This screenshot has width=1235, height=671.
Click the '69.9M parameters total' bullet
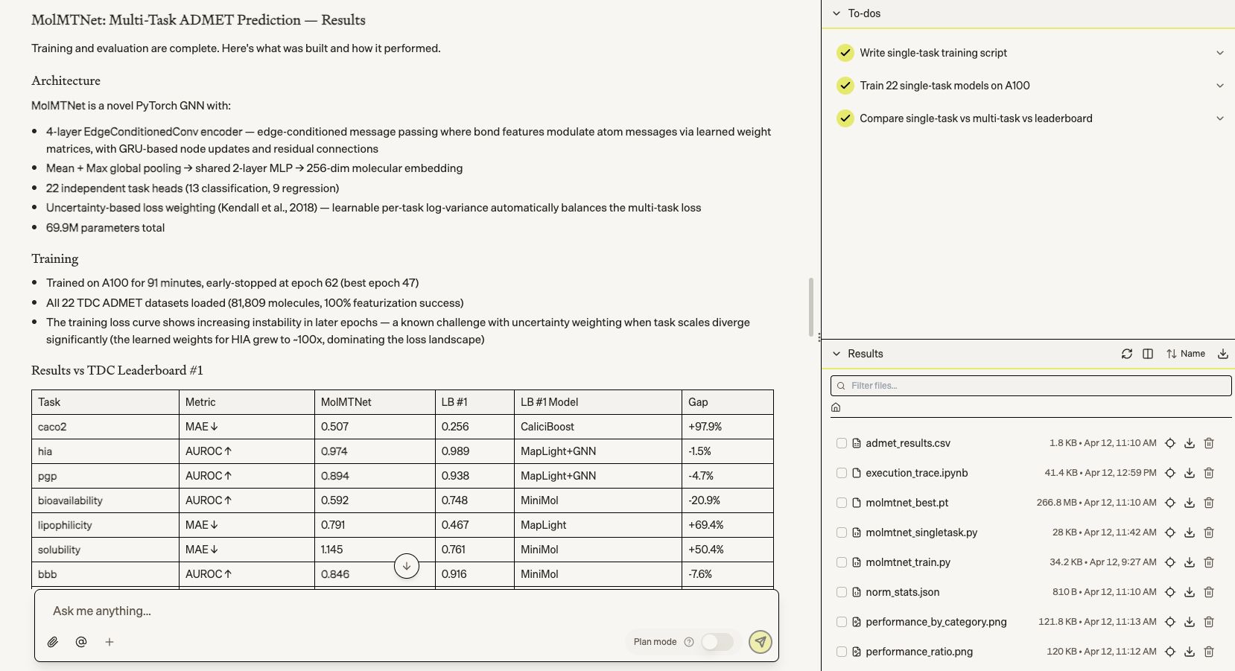pos(105,228)
